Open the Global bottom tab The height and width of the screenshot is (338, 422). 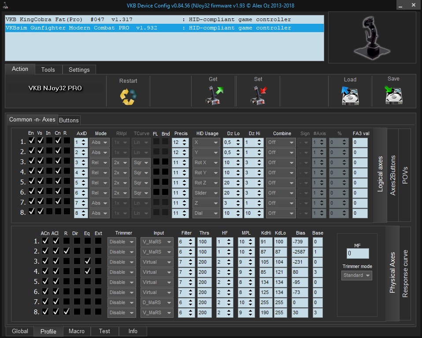(x=20, y=331)
